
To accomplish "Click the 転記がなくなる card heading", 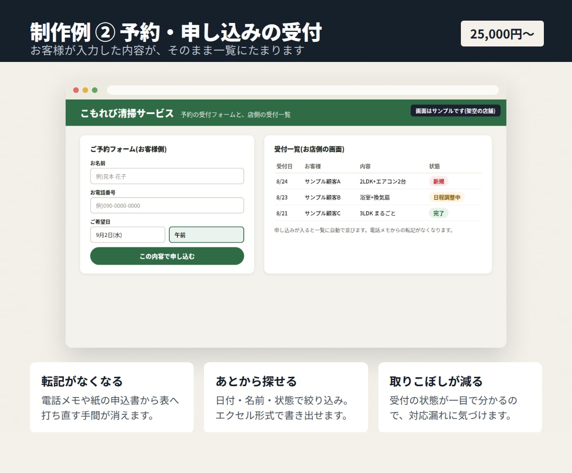I will click(x=82, y=381).
